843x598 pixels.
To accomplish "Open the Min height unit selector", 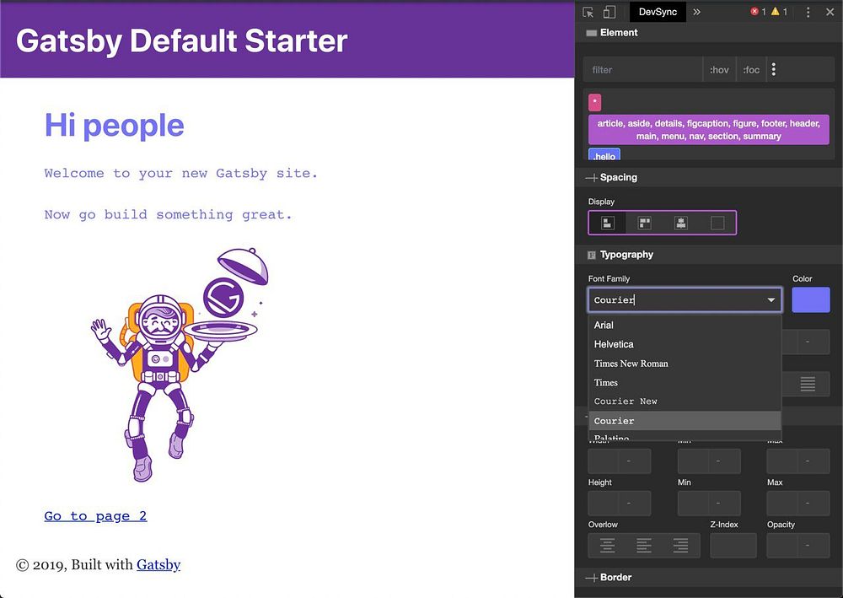I will click(x=724, y=504).
